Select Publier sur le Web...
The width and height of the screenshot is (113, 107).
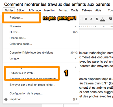tap(41, 73)
